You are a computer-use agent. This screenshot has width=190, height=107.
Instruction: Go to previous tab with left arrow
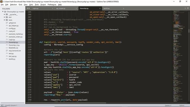[x=27, y=8]
